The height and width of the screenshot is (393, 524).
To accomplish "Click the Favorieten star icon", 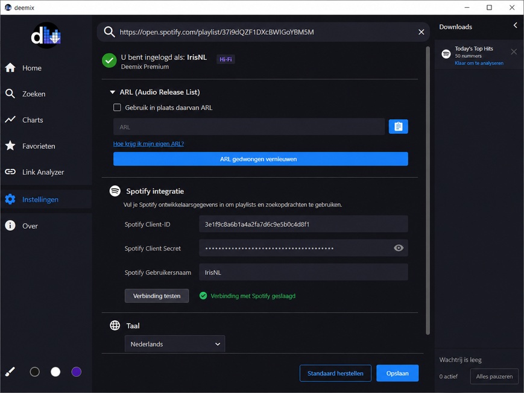I will click(10, 146).
